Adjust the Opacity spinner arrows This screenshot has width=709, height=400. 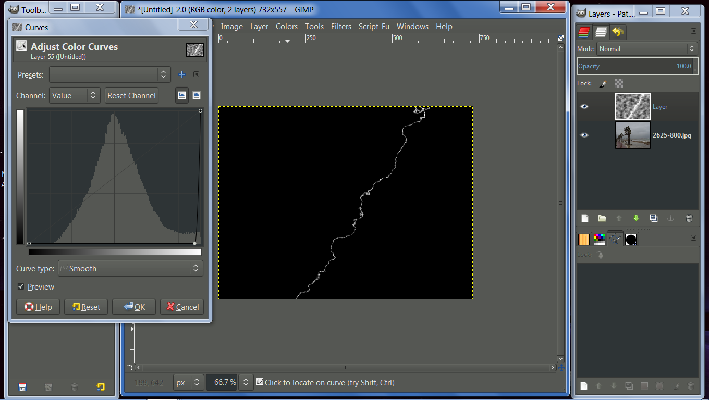pos(695,66)
